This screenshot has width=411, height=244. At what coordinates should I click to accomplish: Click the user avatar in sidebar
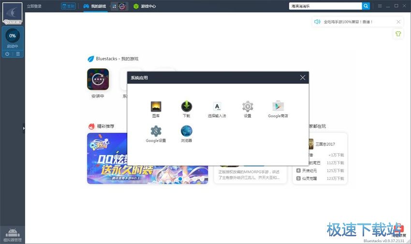pos(12,13)
